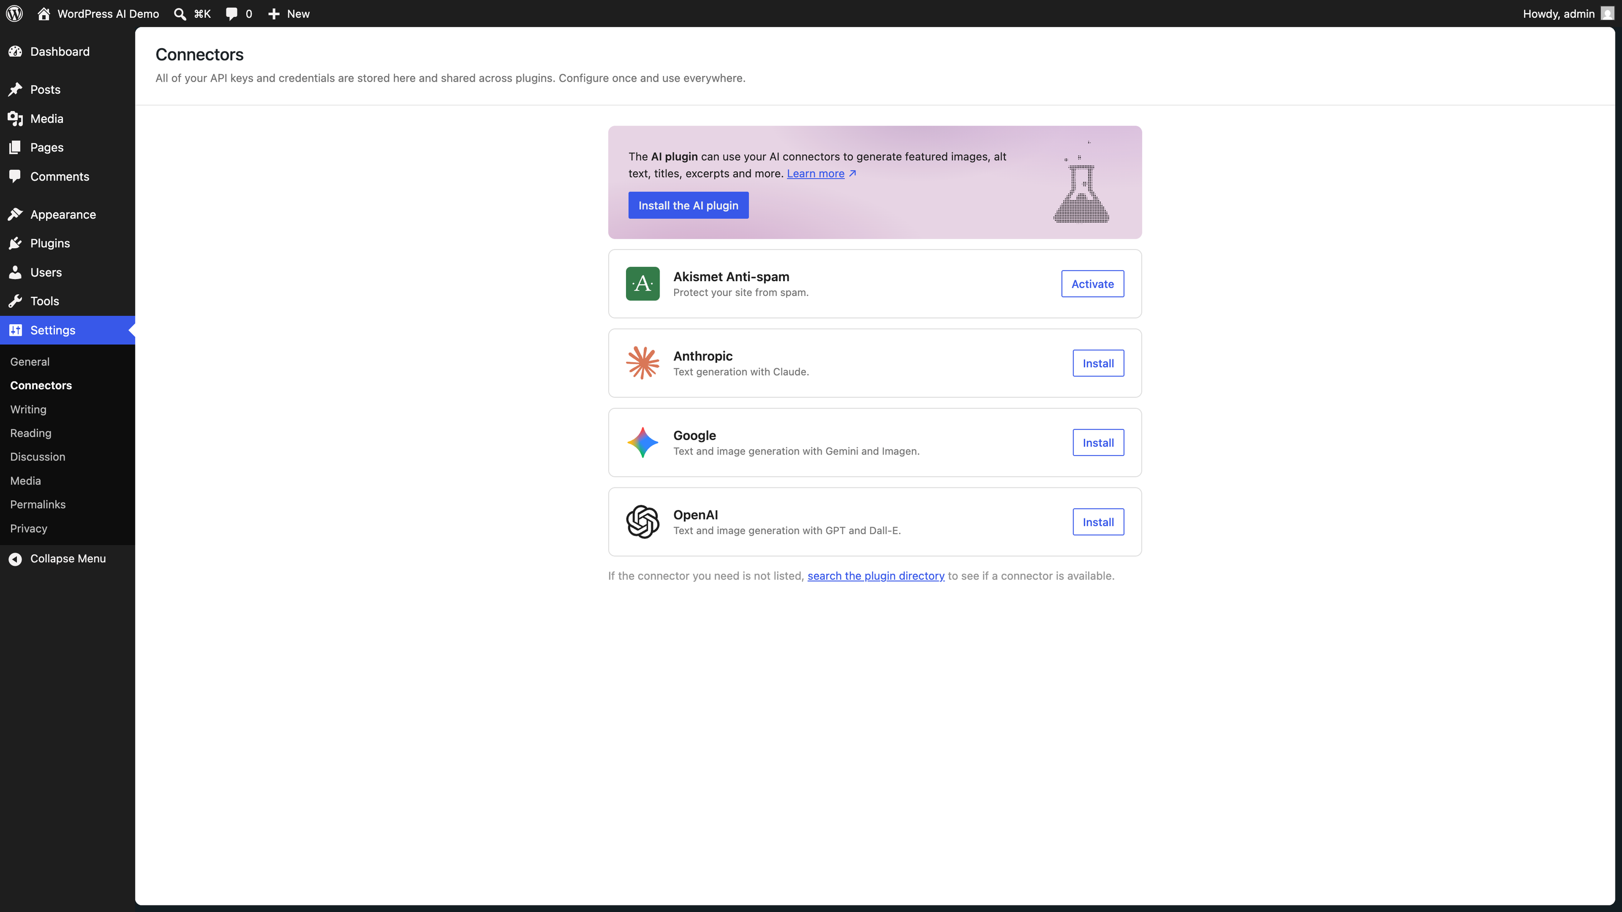Click the Howdy, admin account text
The height and width of the screenshot is (912, 1622).
pyautogui.click(x=1559, y=14)
